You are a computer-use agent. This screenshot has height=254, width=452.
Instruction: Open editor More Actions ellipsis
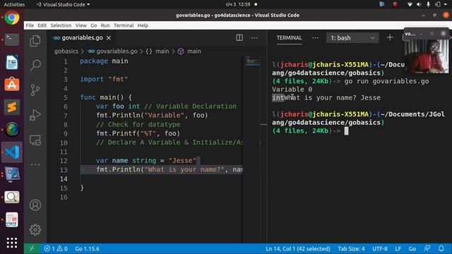[x=254, y=37]
